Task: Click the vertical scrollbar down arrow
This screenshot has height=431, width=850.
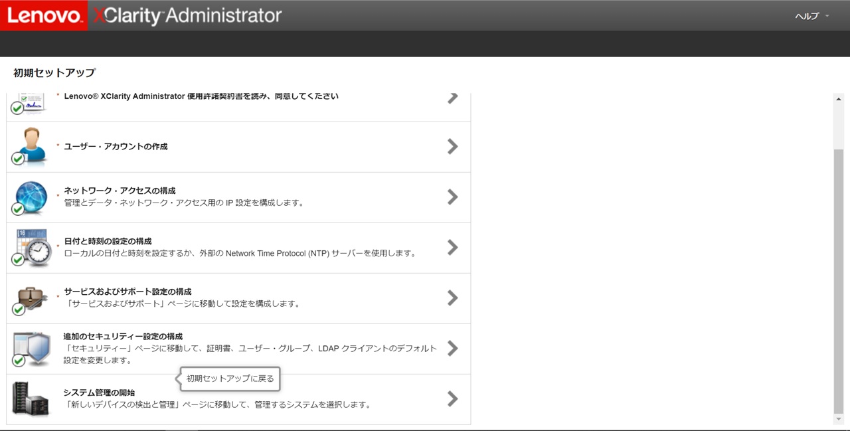Action: click(x=838, y=419)
